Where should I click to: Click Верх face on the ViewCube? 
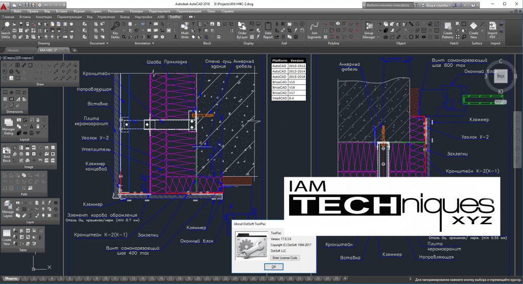[x=501, y=76]
